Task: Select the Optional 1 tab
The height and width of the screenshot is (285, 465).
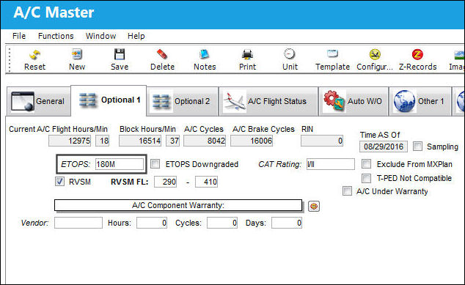Action: point(109,100)
